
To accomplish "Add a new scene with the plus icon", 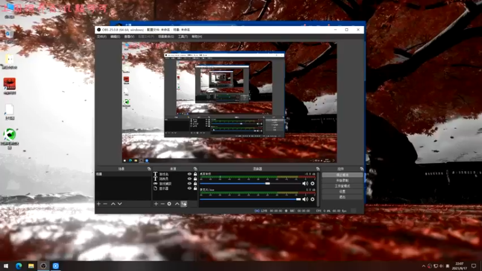I will pos(99,204).
